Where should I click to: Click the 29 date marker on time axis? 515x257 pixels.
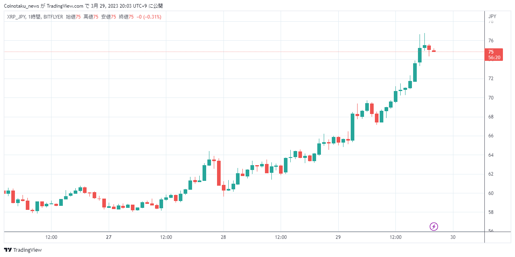click(x=338, y=237)
